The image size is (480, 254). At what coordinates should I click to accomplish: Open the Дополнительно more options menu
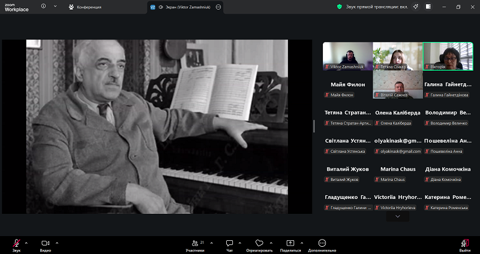(x=322, y=243)
